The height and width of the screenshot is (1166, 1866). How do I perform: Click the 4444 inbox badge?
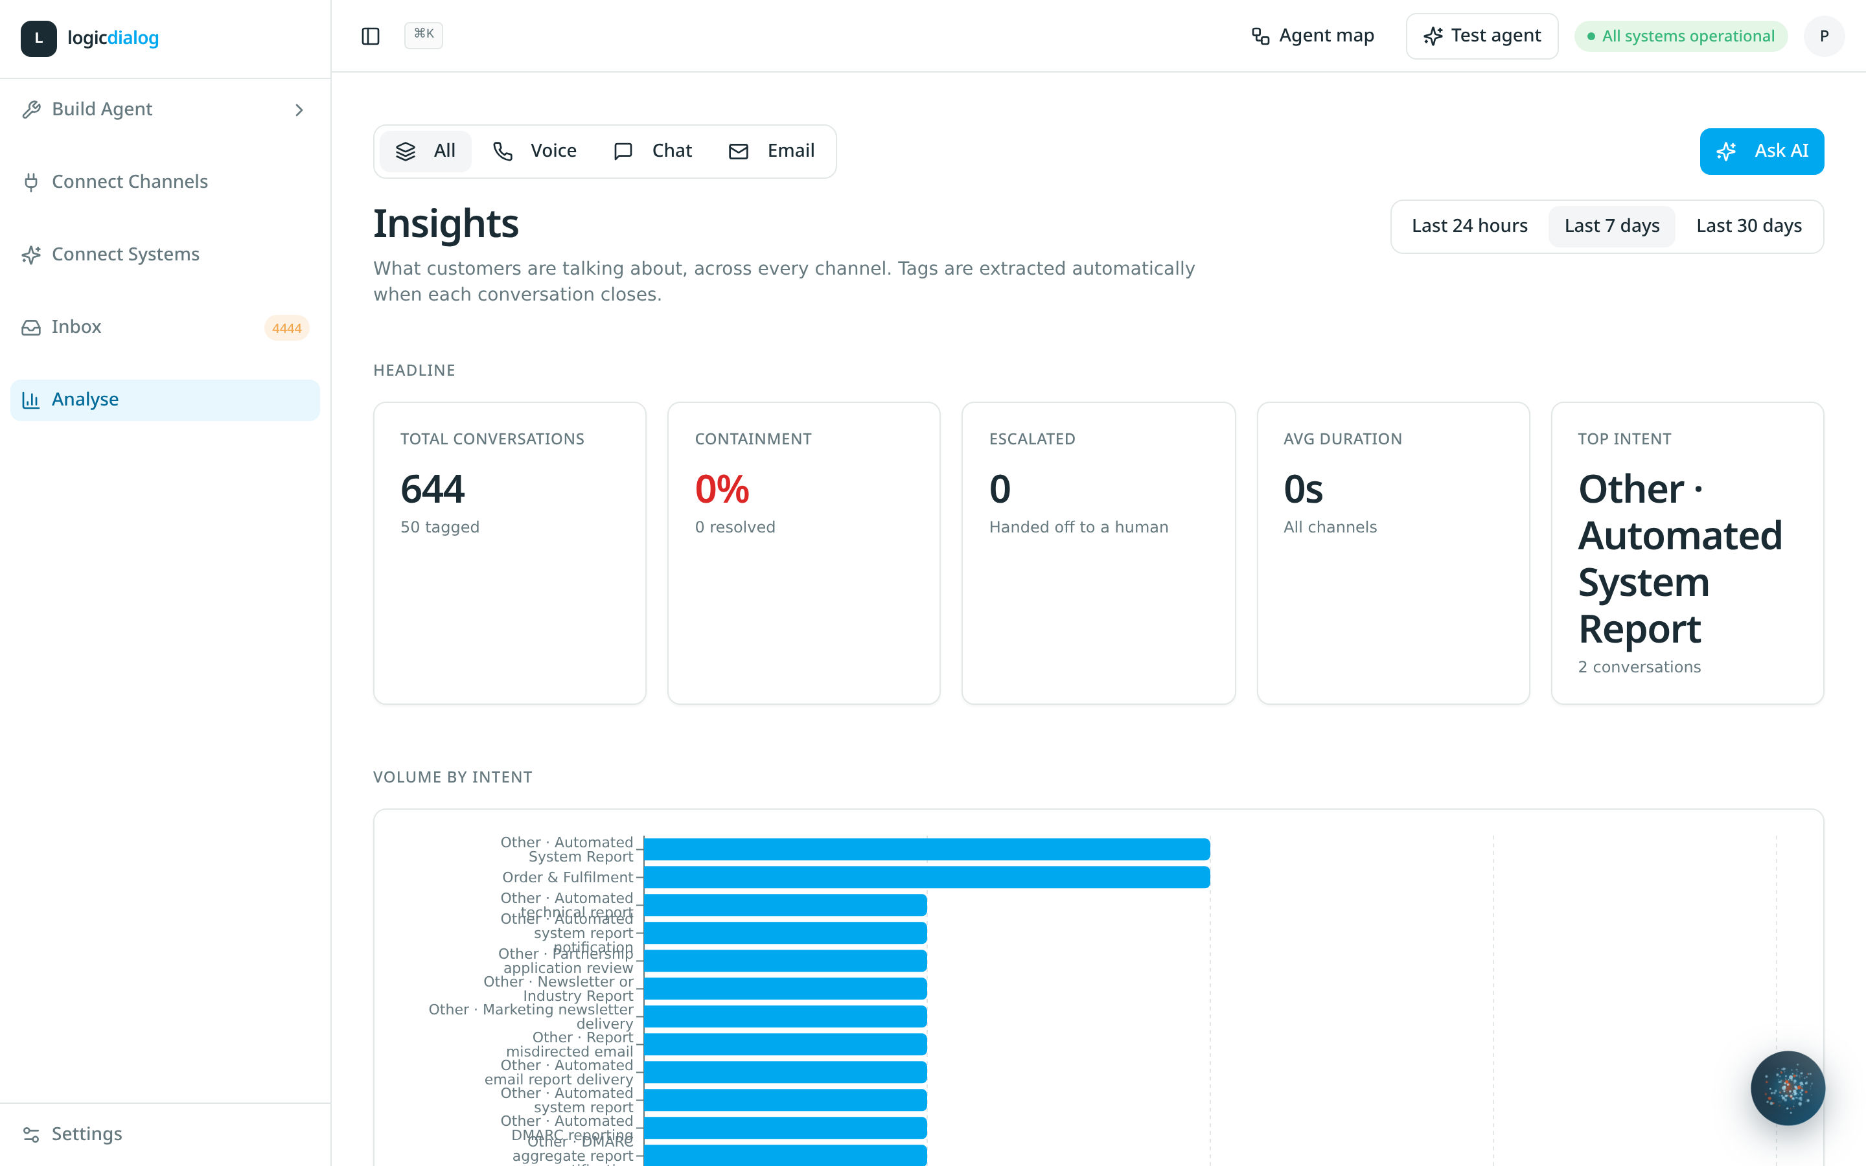pos(287,328)
